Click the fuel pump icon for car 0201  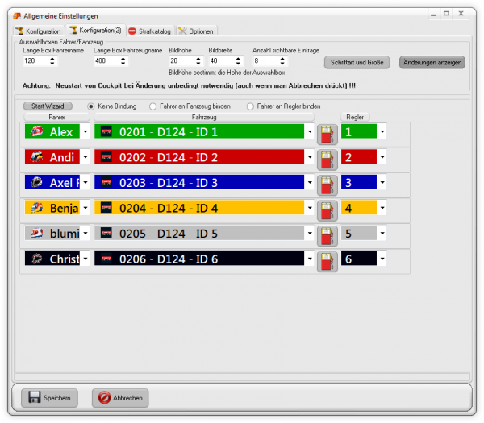327,133
